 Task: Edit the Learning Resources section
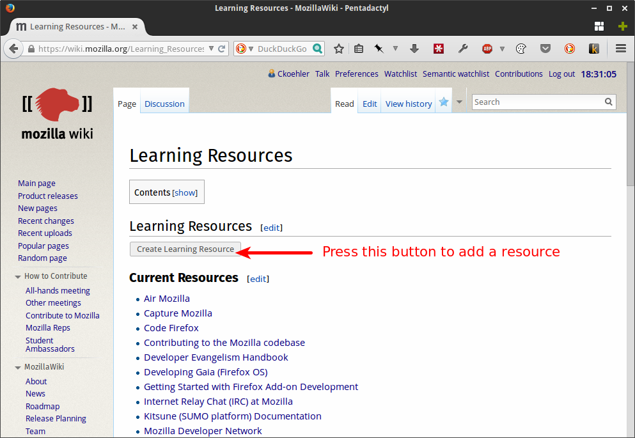[271, 228]
